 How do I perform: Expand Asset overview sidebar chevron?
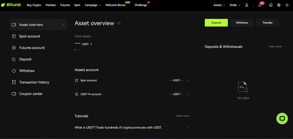click(x=63, y=25)
